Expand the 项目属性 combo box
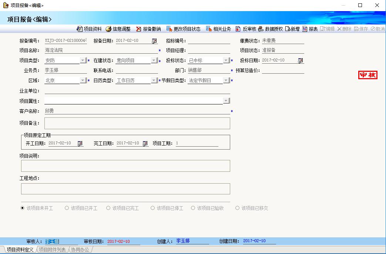The image size is (386, 254). pyautogui.click(x=226, y=101)
